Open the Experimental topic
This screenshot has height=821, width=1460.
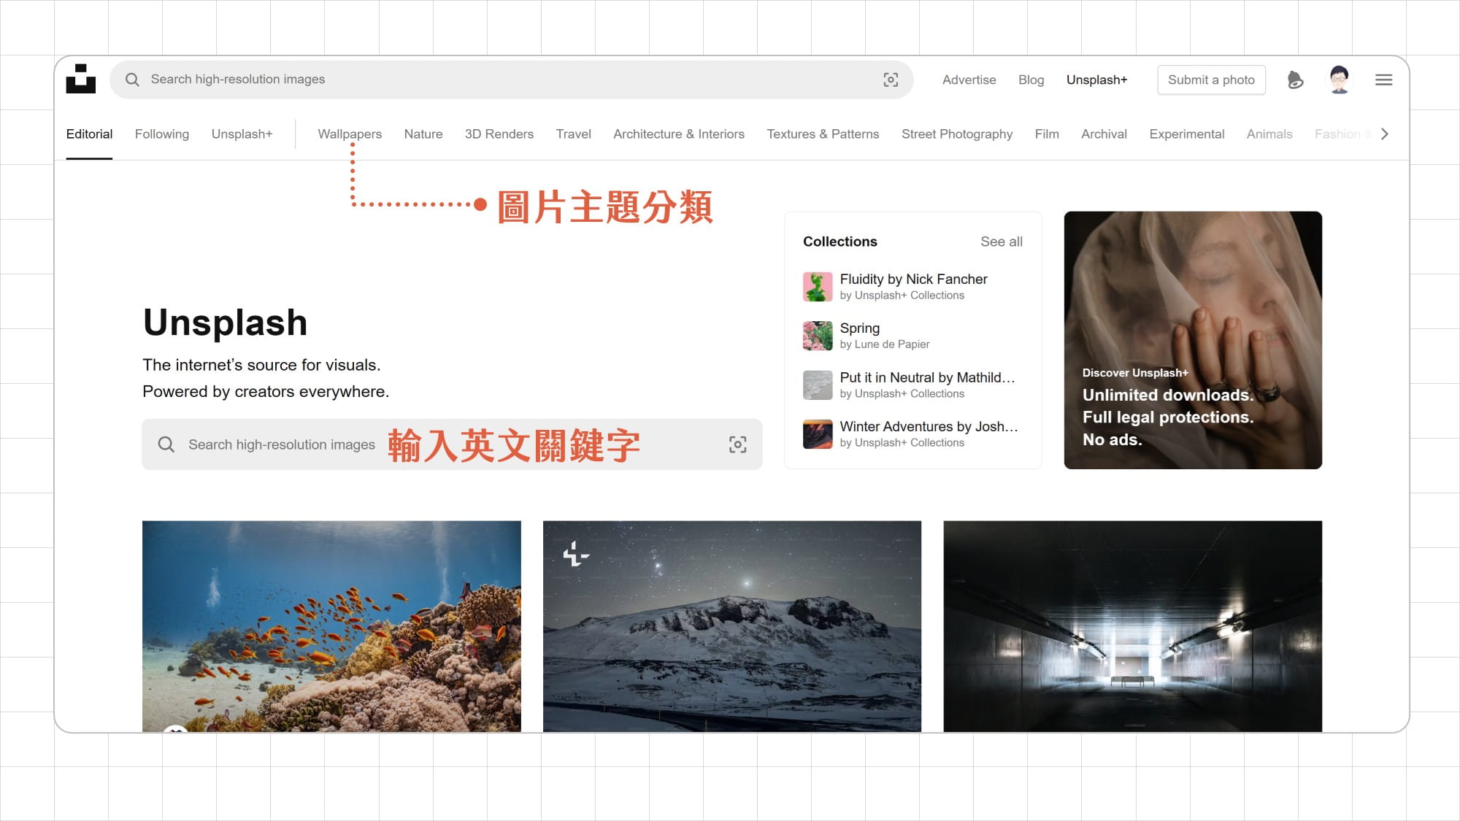pyautogui.click(x=1186, y=134)
